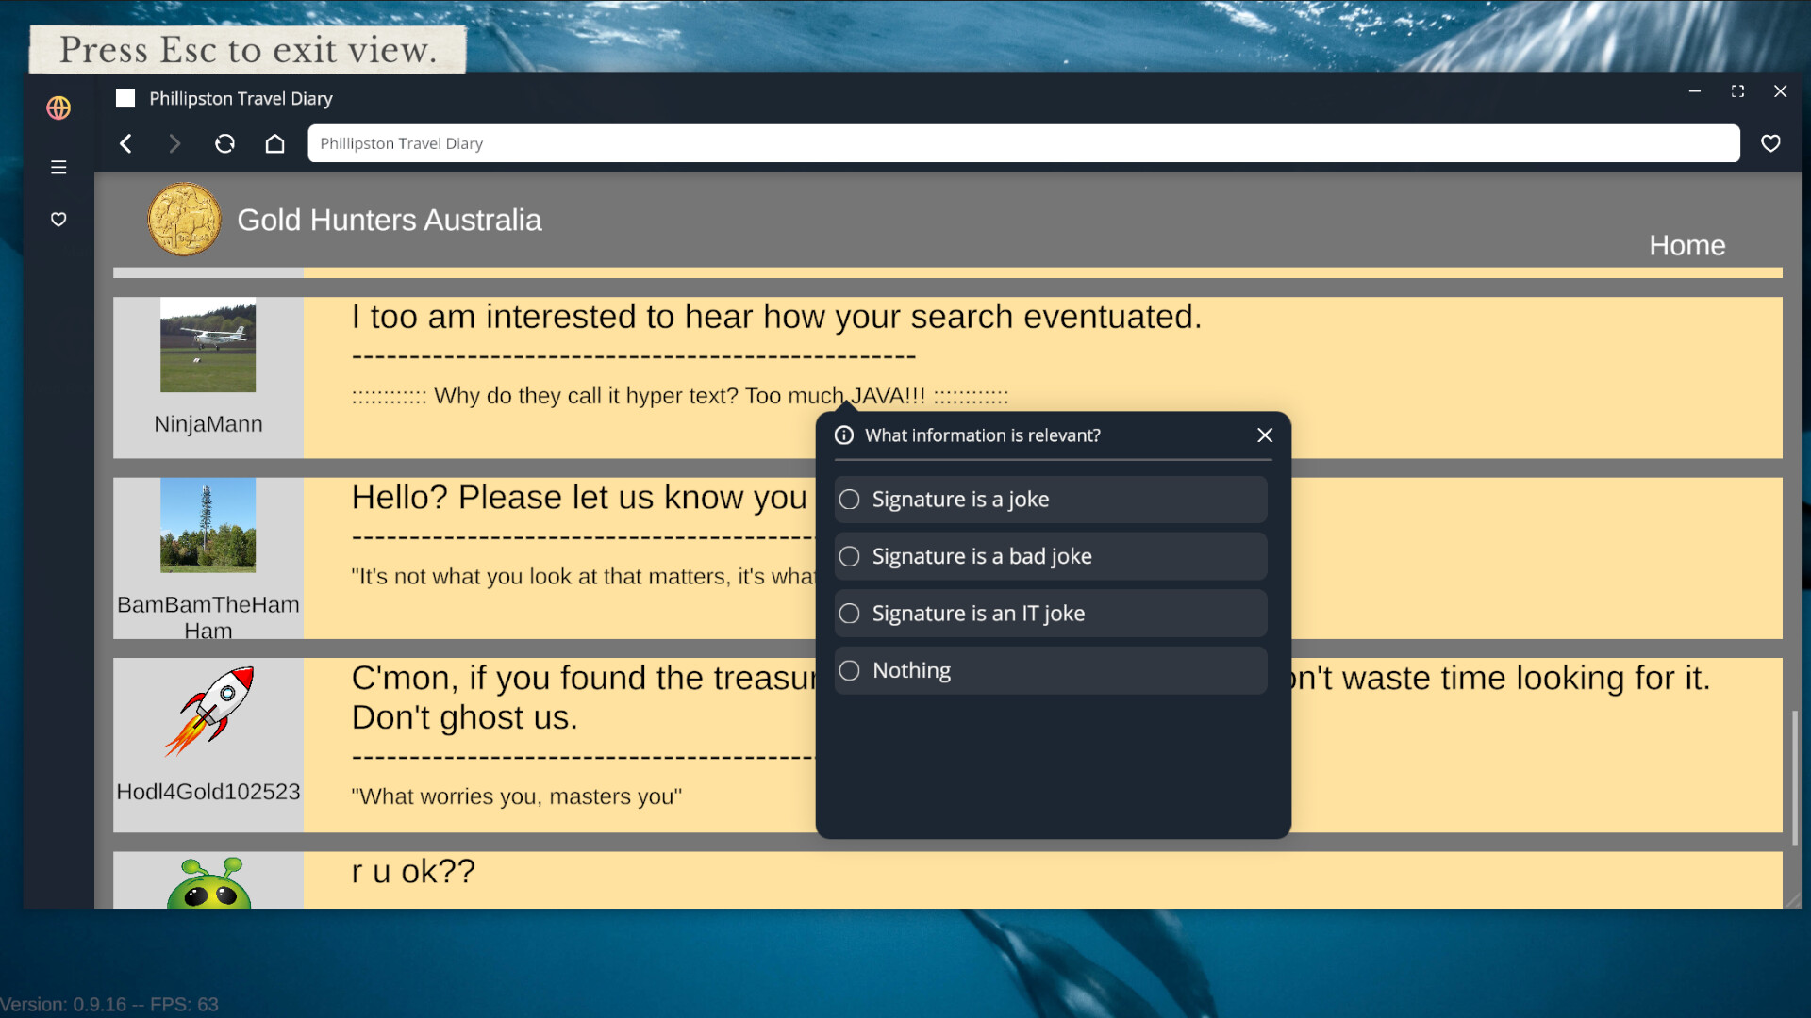Viewport: 1811px width, 1018px height.
Task: Click the info icon in the relevance dialog
Action: coord(842,435)
